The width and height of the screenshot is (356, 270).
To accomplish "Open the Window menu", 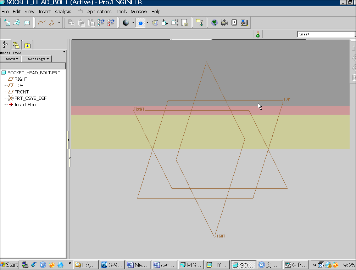I will tap(139, 12).
